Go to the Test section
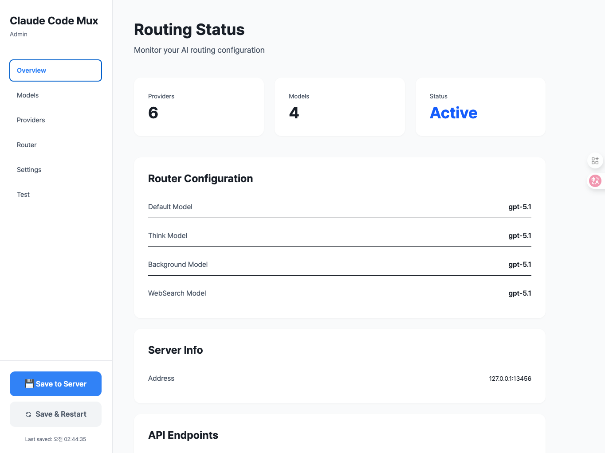Viewport: 605px width, 453px height. pyautogui.click(x=23, y=195)
